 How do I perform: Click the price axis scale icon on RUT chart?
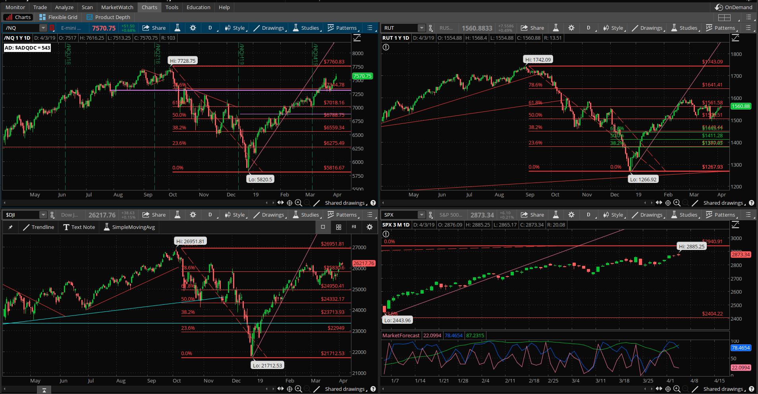click(735, 38)
